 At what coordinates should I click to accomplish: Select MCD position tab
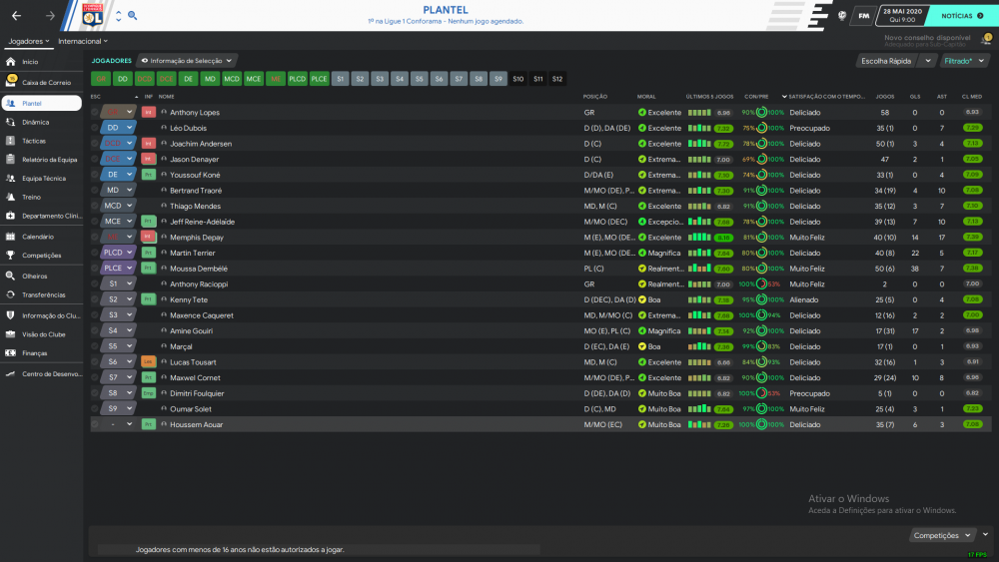point(232,79)
